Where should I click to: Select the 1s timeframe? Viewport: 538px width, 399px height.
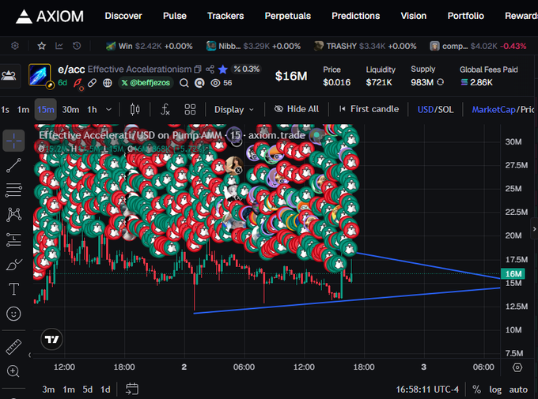point(6,110)
